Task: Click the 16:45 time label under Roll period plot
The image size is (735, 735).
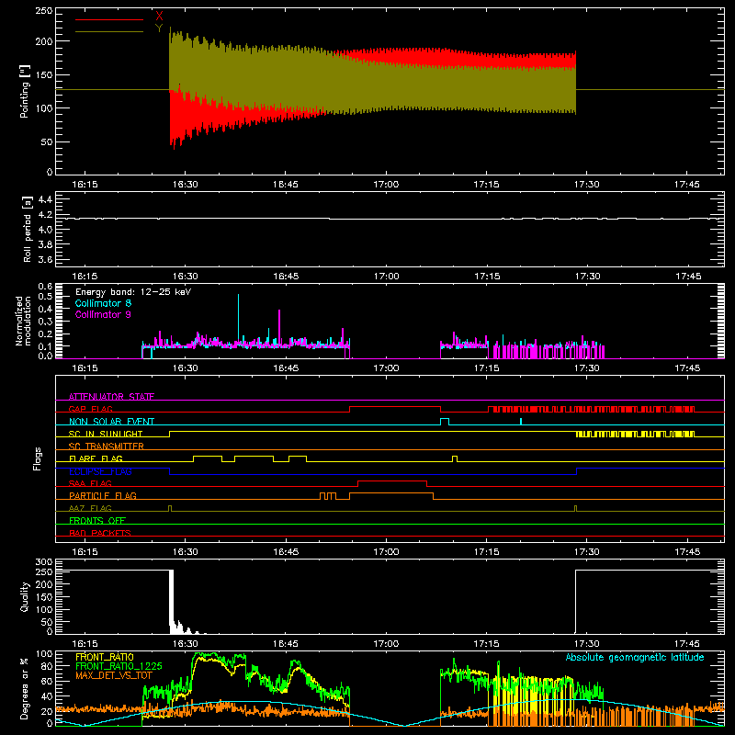Action: coord(286,277)
